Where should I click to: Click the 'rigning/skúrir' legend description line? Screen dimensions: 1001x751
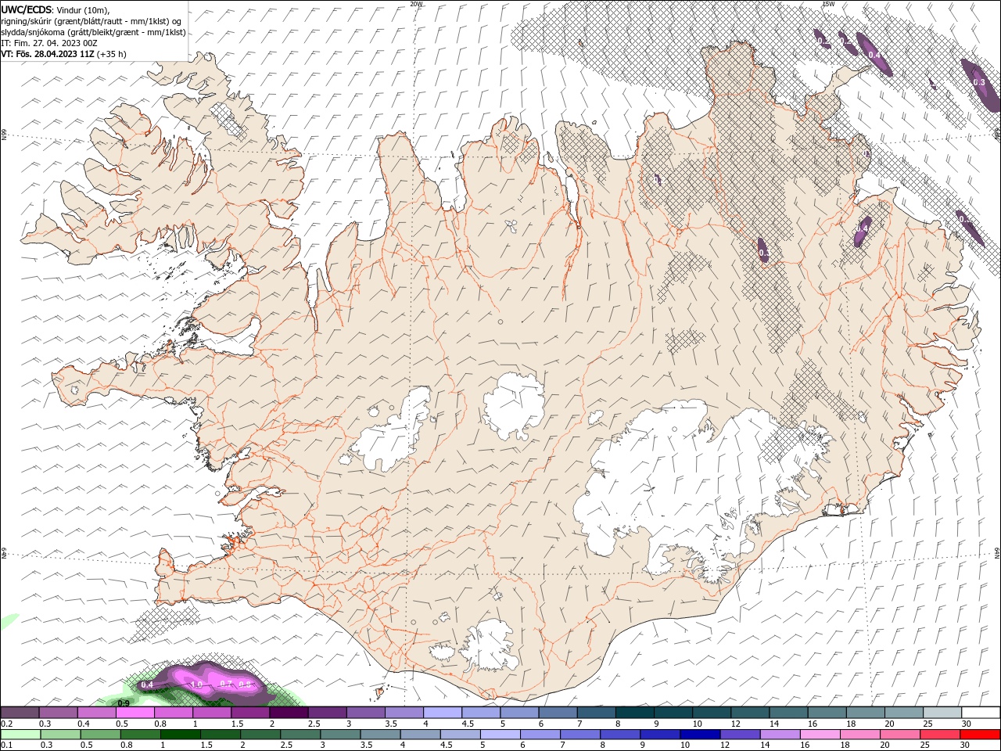91,20
